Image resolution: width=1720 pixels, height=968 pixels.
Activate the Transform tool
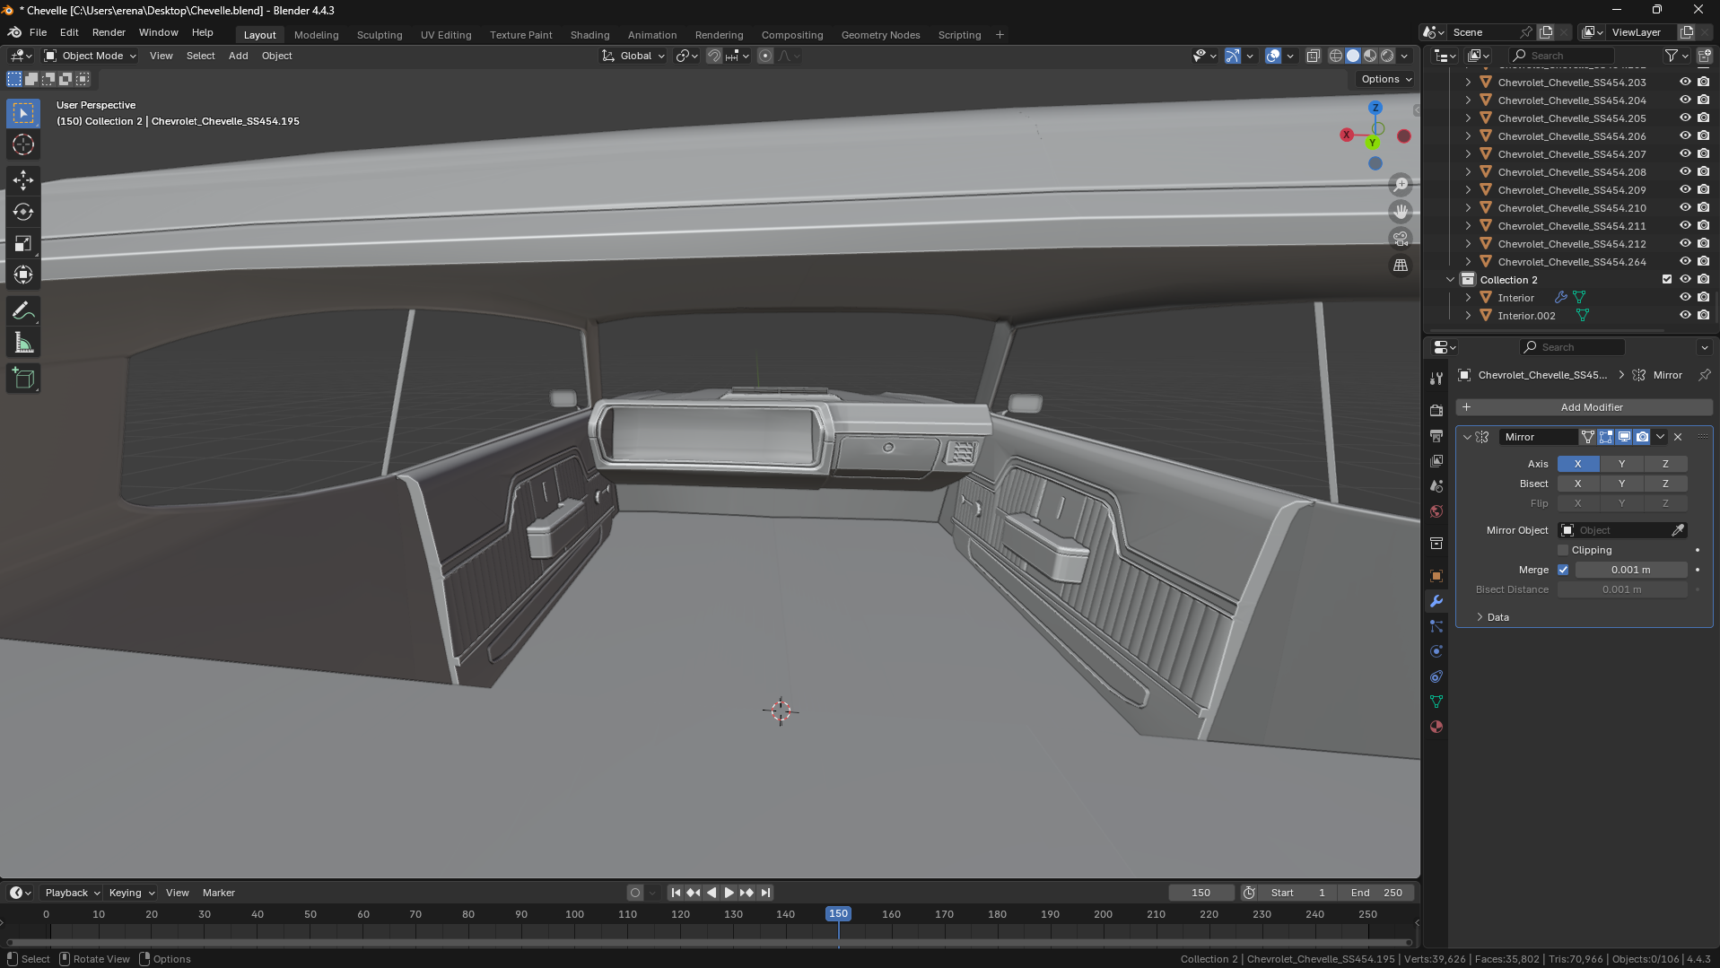click(x=23, y=275)
